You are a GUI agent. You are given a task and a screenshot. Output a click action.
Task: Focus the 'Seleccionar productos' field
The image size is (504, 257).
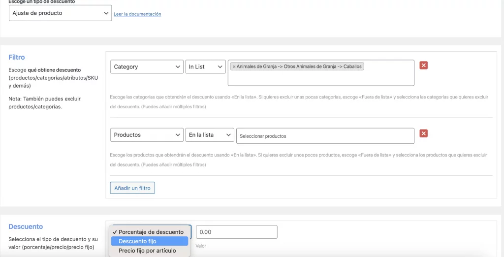pos(325,136)
